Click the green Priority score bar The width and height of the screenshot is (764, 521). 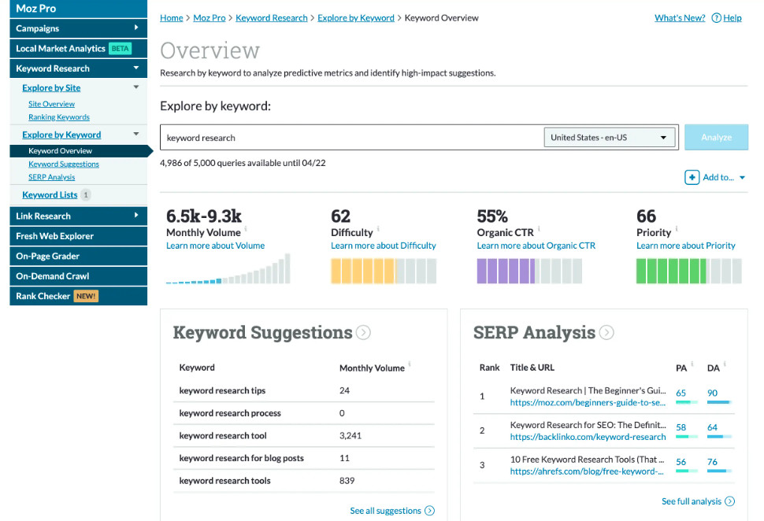click(x=689, y=272)
